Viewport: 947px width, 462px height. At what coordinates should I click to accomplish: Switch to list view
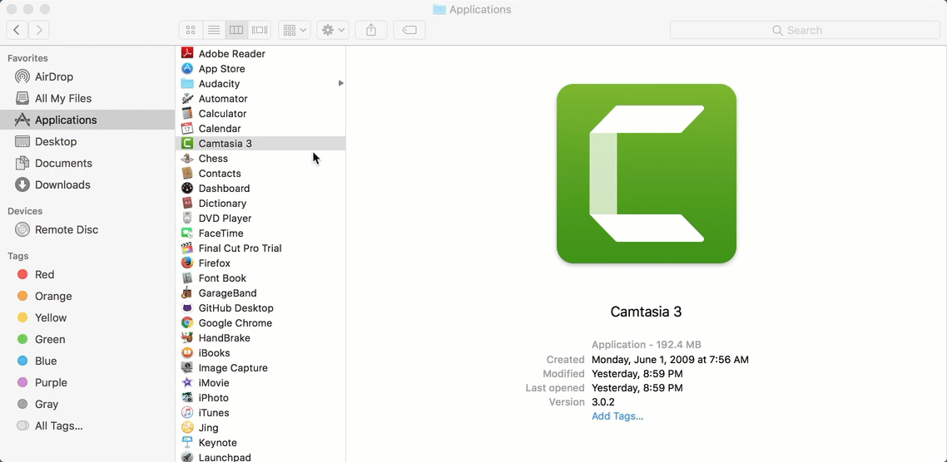[213, 30]
